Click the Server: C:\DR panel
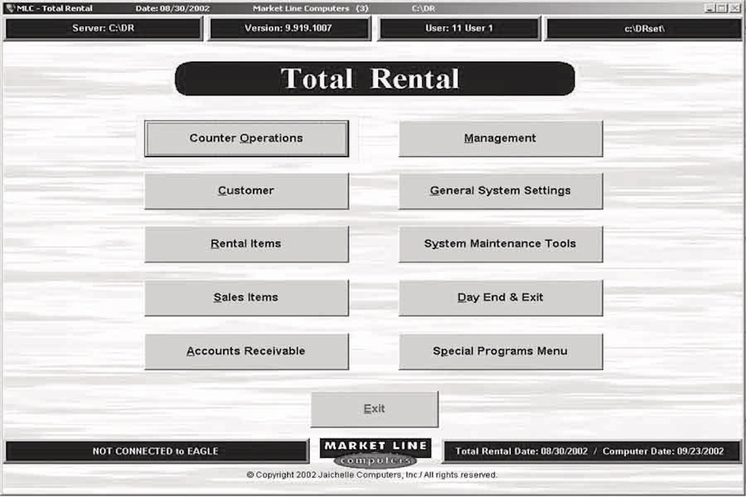 (103, 28)
